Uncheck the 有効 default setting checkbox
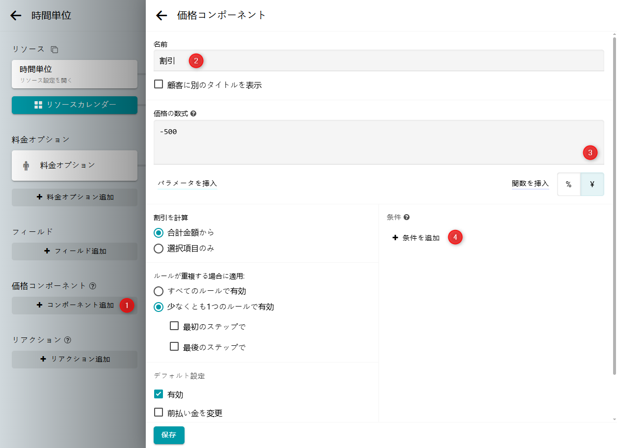 [x=159, y=394]
